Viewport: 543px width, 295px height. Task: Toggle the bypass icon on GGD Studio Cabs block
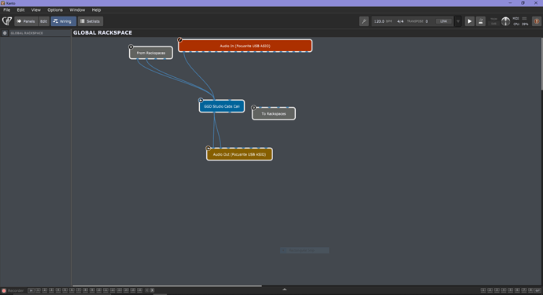point(201,101)
